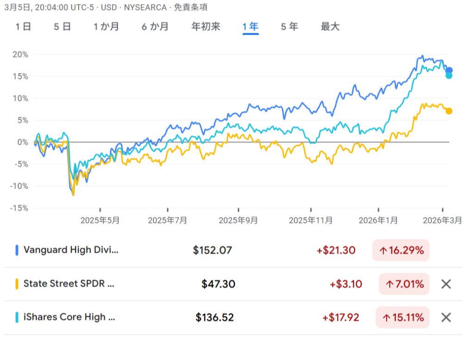
Task: Choose the 6か月 range tab
Action: coord(155,26)
